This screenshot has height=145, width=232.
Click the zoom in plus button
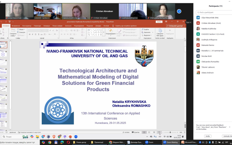click(x=178, y=132)
